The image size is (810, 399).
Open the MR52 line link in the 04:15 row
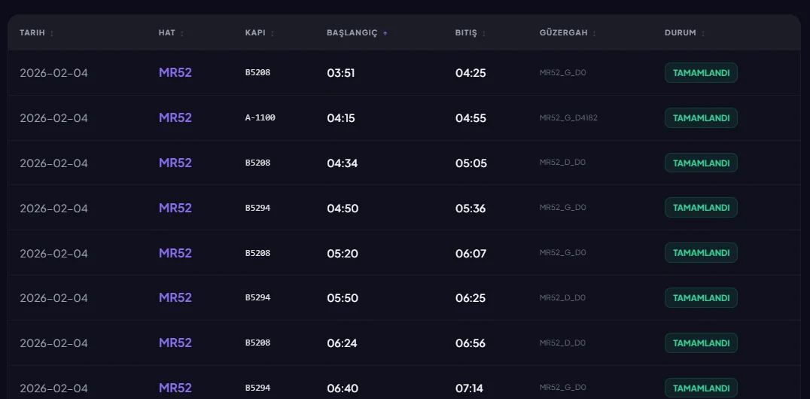pos(175,118)
